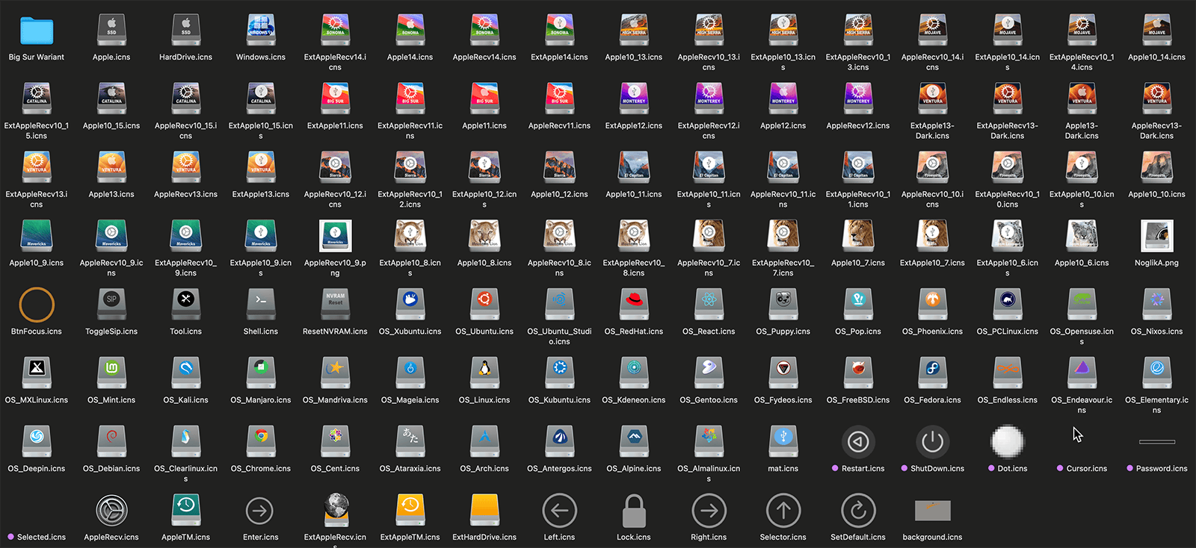Select the OS_RedHat.icns icon
The width and height of the screenshot is (1196, 548).
coord(634,305)
